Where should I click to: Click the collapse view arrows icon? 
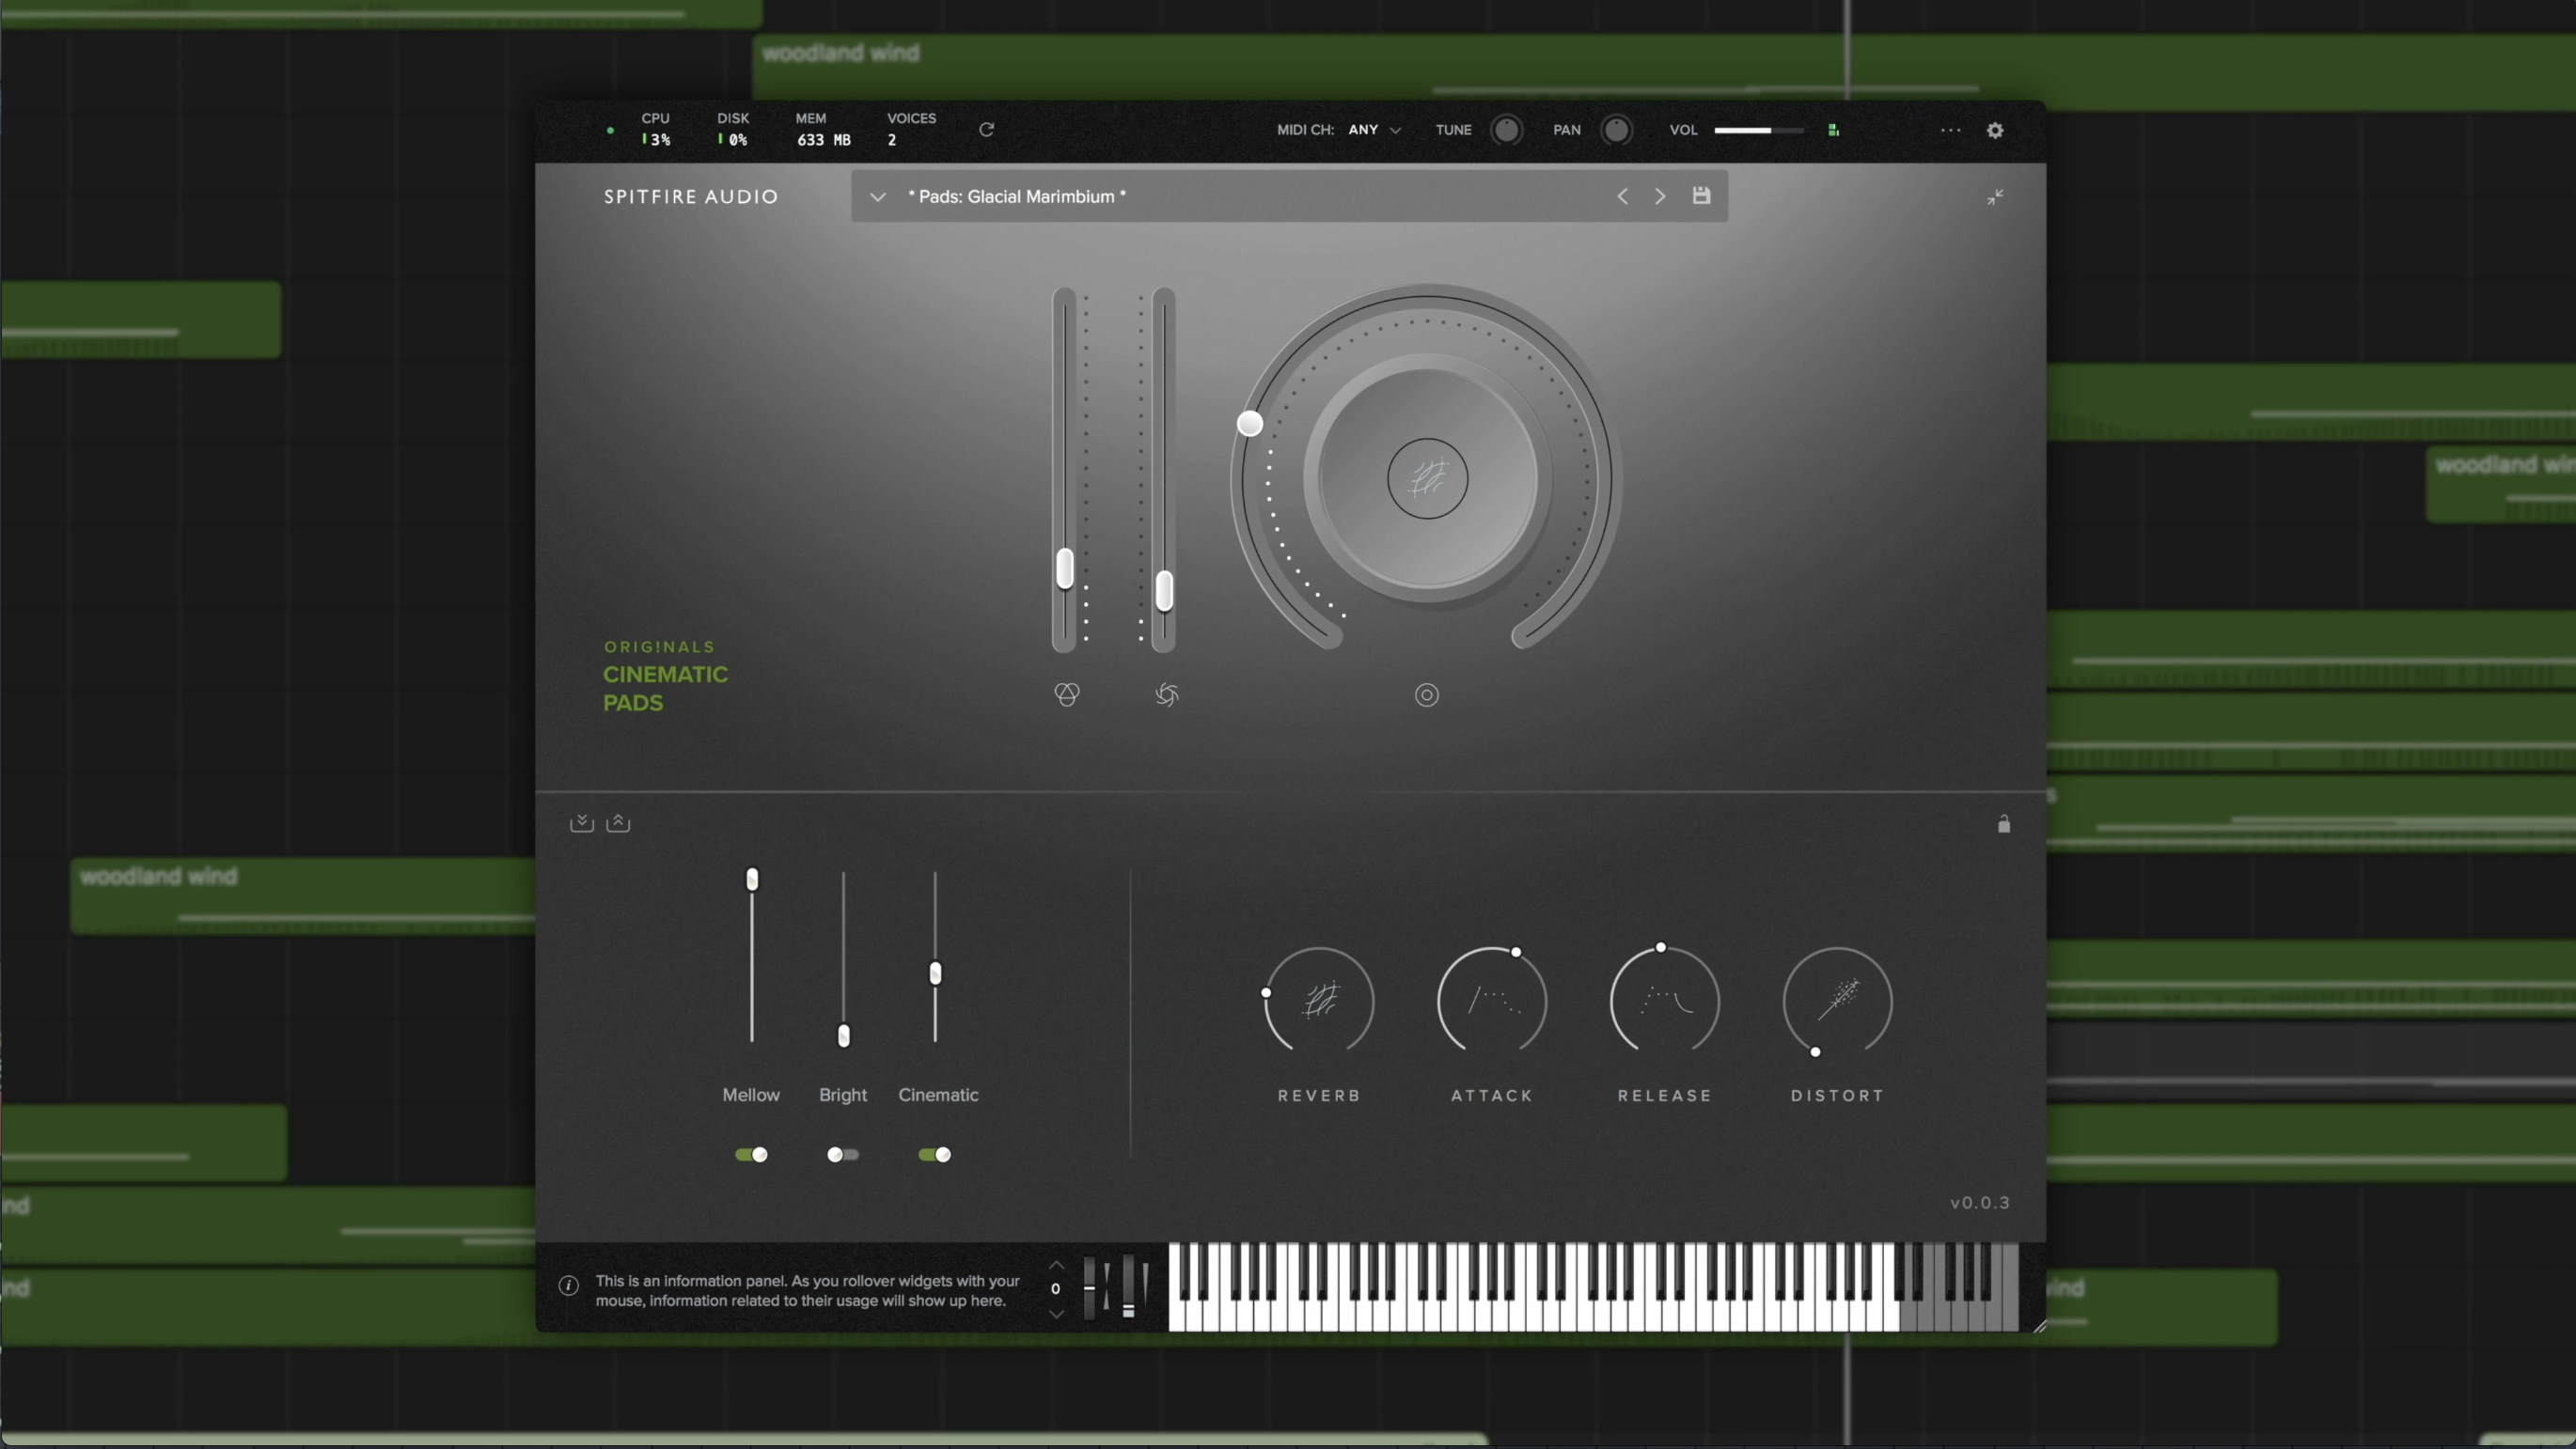1994,196
